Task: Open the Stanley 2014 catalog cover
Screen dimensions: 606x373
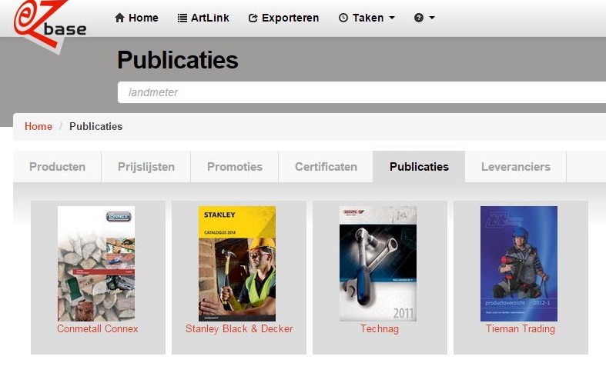Action: (237, 263)
